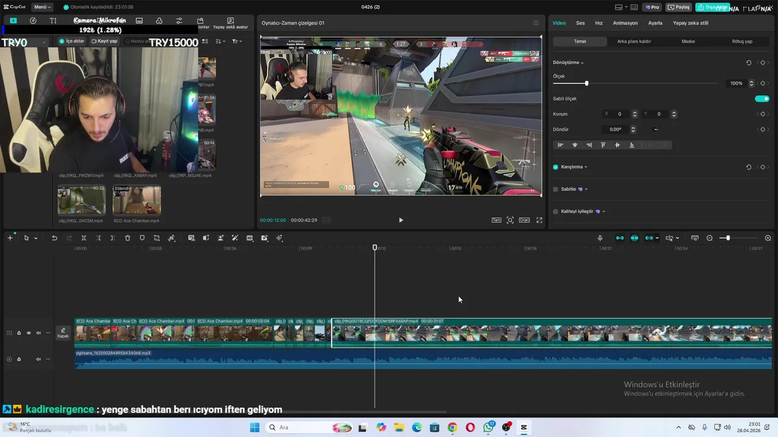The width and height of the screenshot is (778, 437).
Task: Click the Pro upgrade button
Action: [652, 7]
